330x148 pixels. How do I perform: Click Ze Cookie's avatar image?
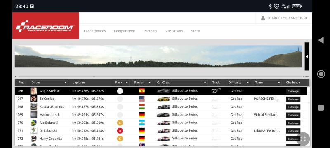[34, 99]
